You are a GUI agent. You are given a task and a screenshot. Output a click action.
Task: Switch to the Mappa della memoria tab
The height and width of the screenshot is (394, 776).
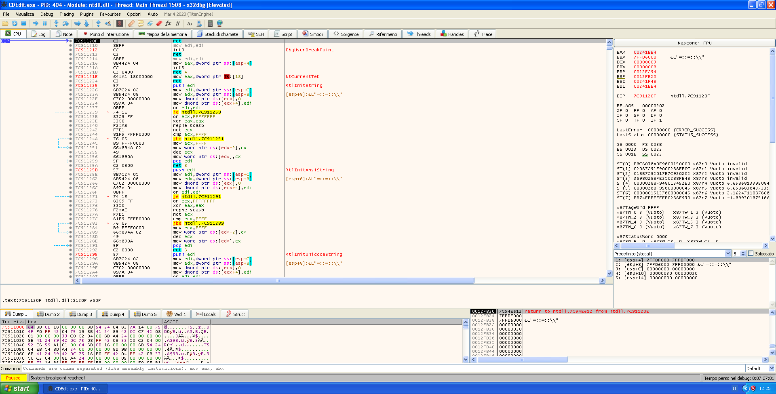(162, 34)
